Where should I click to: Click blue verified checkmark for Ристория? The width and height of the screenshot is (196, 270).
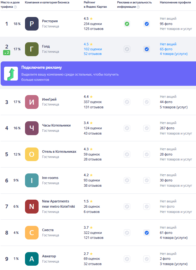click(147, 24)
